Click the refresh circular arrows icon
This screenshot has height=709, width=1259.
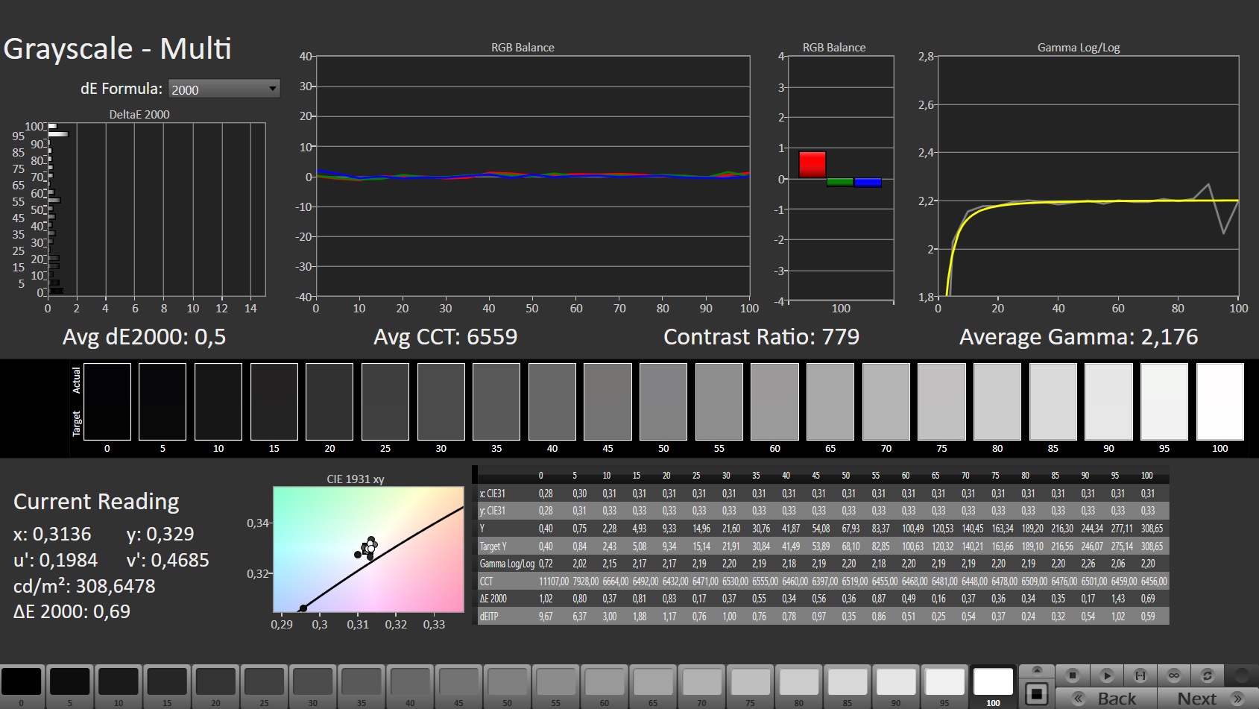[1208, 675]
